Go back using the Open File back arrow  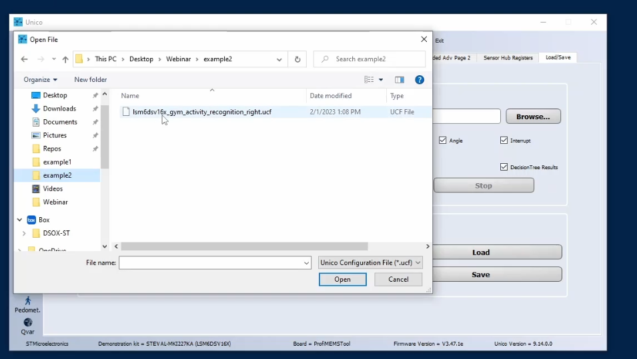25,59
